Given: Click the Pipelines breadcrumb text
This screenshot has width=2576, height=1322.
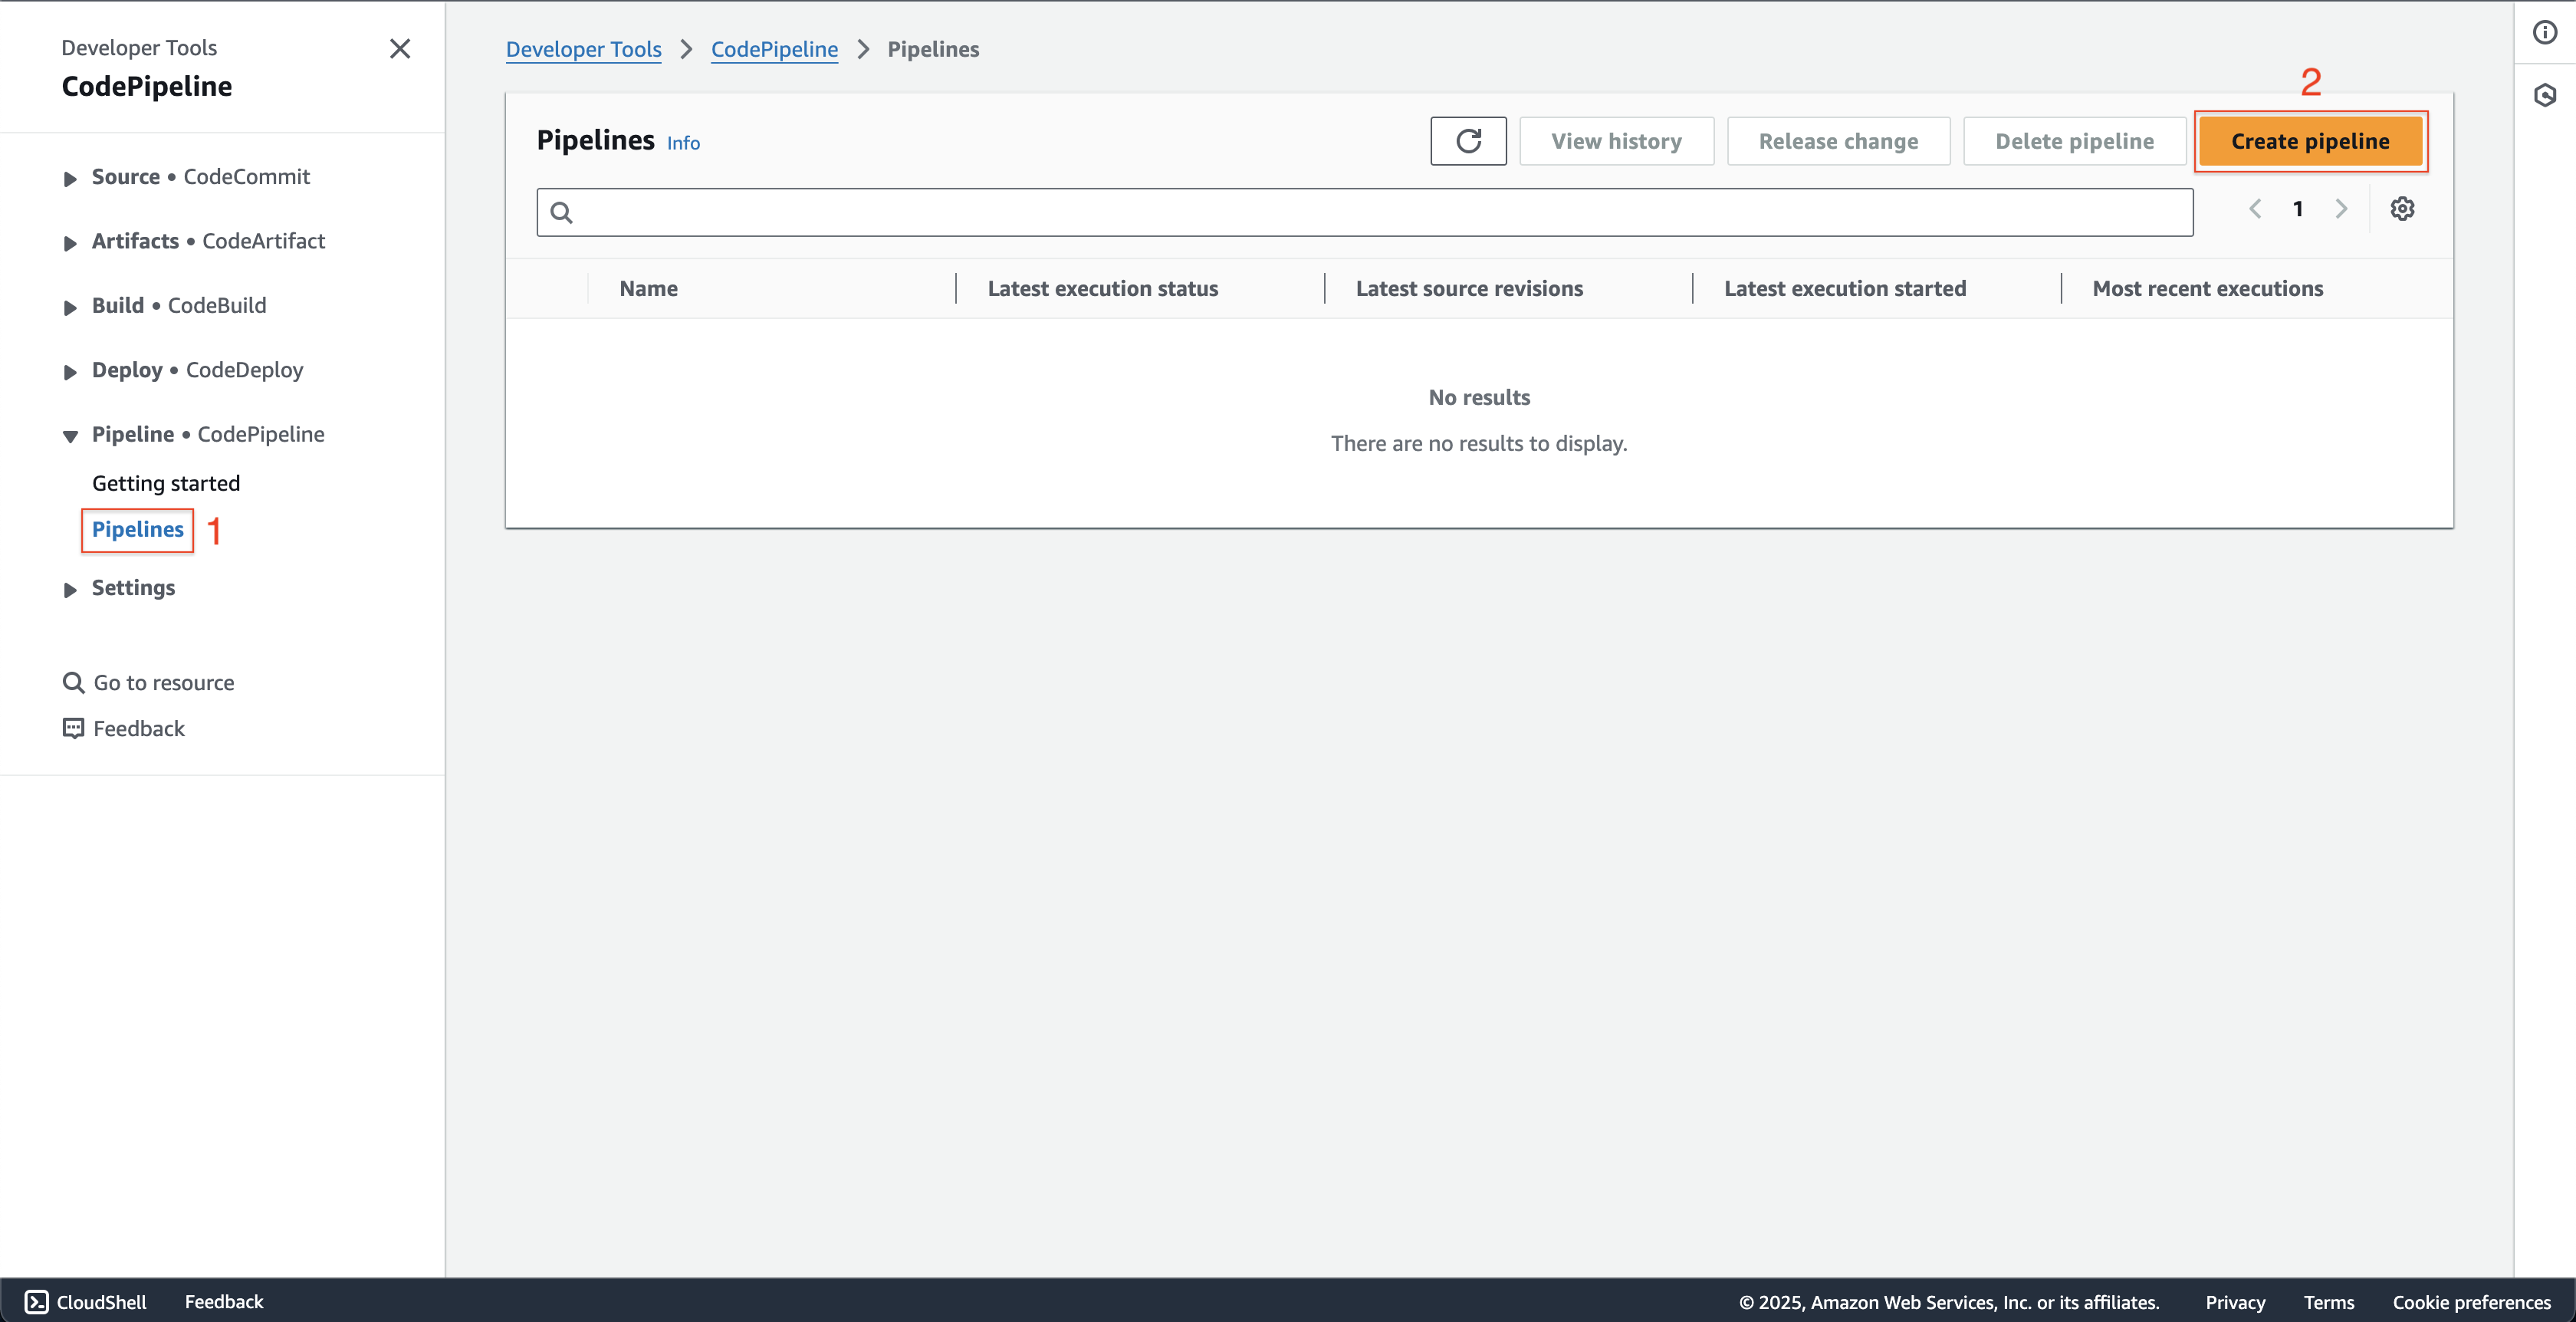Looking at the screenshot, I should tap(933, 49).
